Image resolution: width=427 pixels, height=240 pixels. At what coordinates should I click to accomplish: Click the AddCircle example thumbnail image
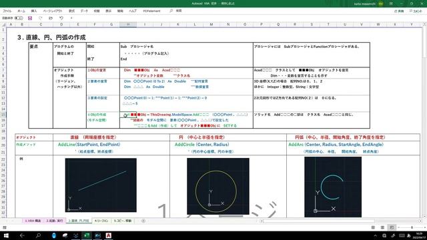point(218,186)
